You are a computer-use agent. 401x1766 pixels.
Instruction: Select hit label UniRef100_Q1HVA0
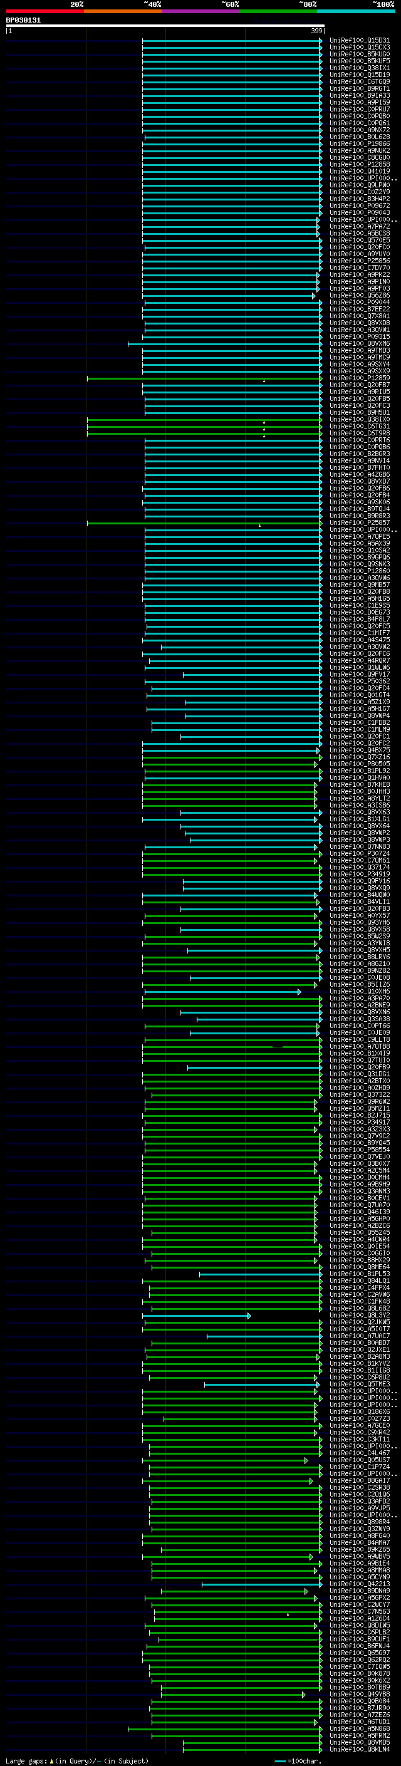[360, 778]
